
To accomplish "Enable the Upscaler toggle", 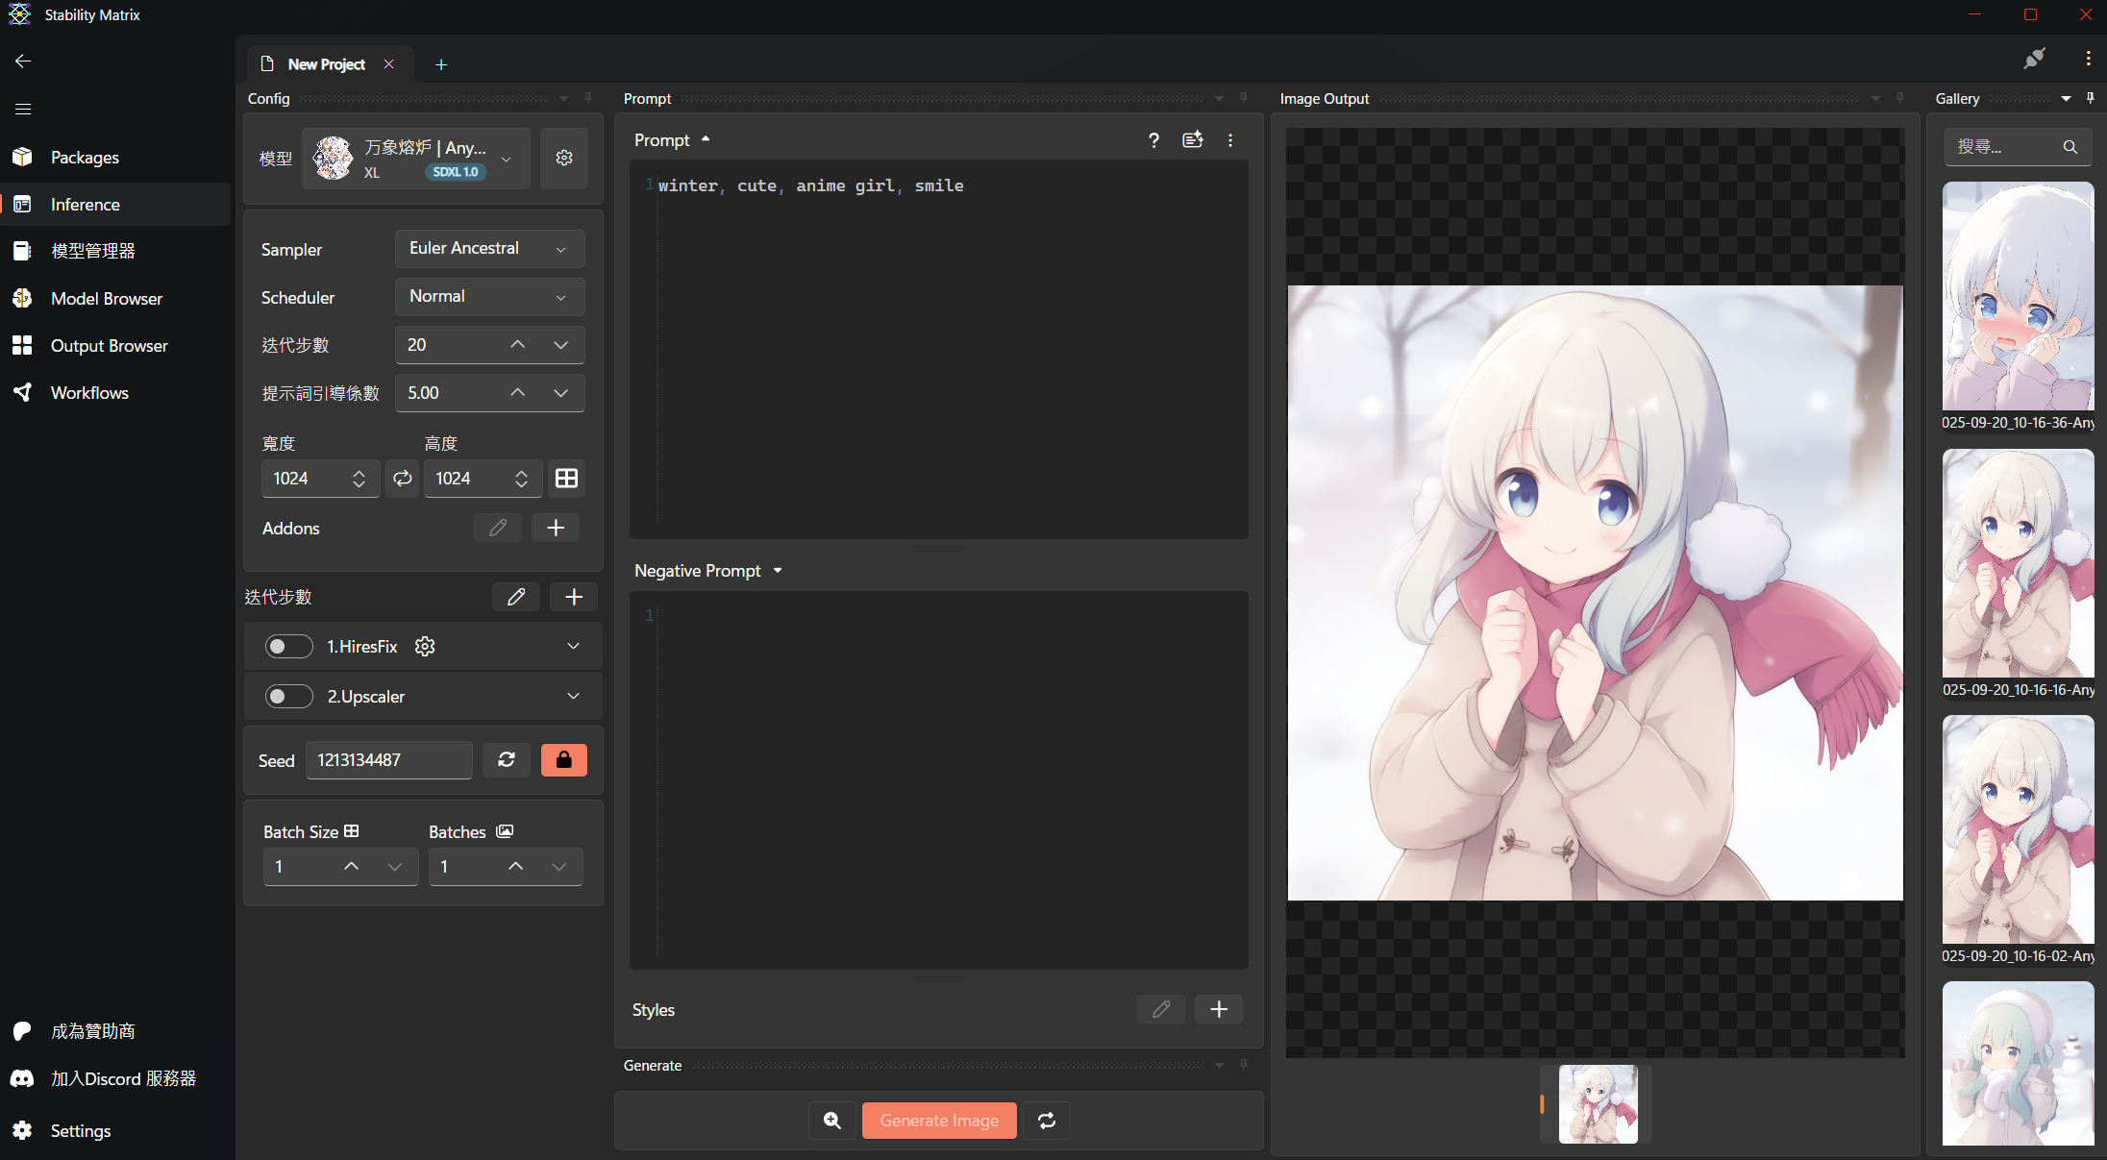I will point(288,697).
